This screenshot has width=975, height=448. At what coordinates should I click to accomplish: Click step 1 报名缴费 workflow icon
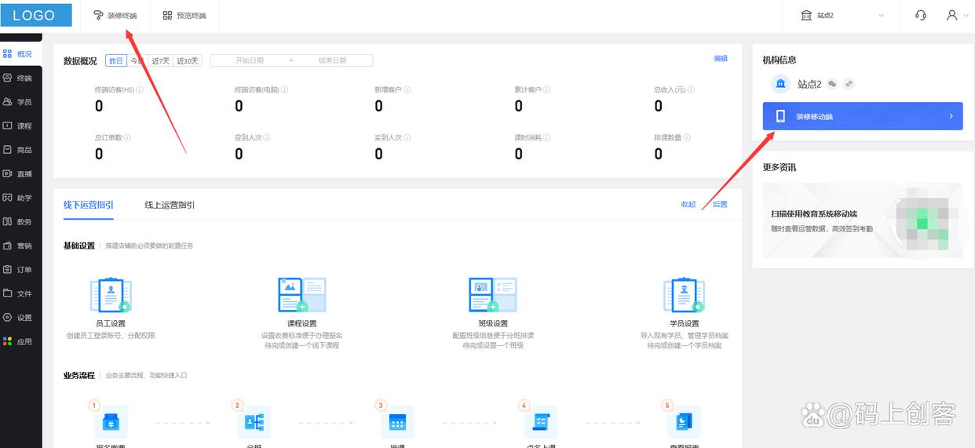(x=111, y=422)
